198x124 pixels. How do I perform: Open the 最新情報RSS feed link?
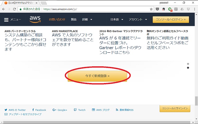124,110
